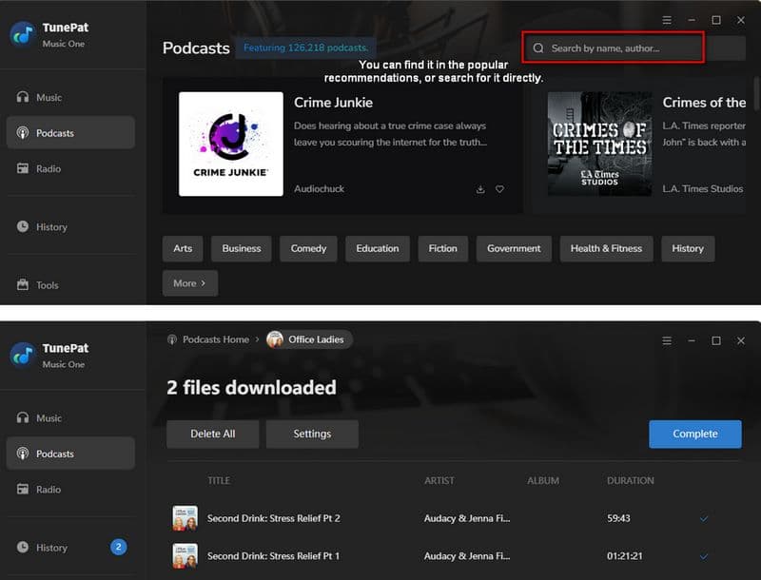Select the Fiction category

(442, 248)
